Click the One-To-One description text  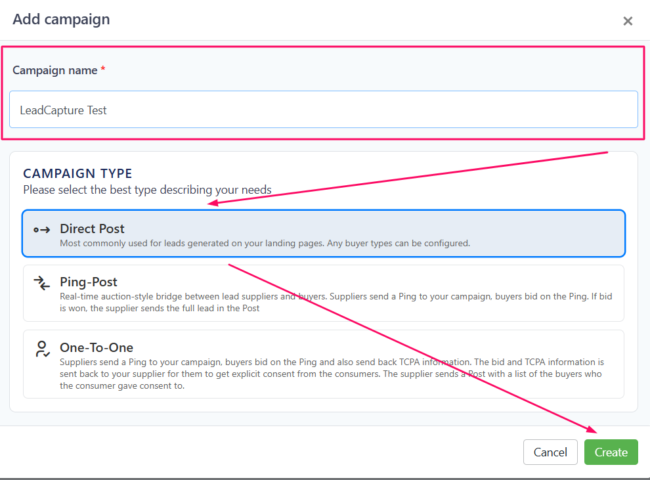click(332, 374)
